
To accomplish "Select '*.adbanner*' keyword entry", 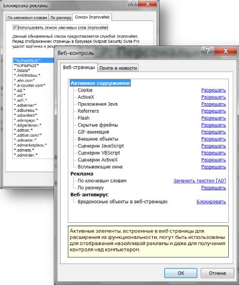I will (x=25, y=105).
